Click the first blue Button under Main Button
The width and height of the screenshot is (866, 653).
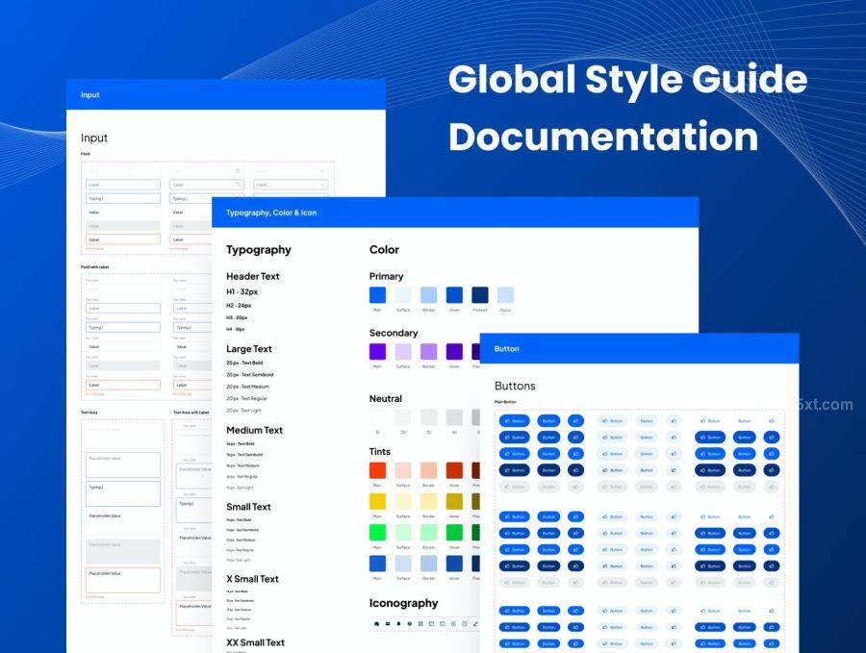(x=514, y=420)
